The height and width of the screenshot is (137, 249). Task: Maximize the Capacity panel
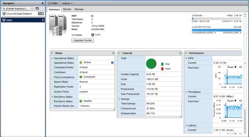click(180, 53)
